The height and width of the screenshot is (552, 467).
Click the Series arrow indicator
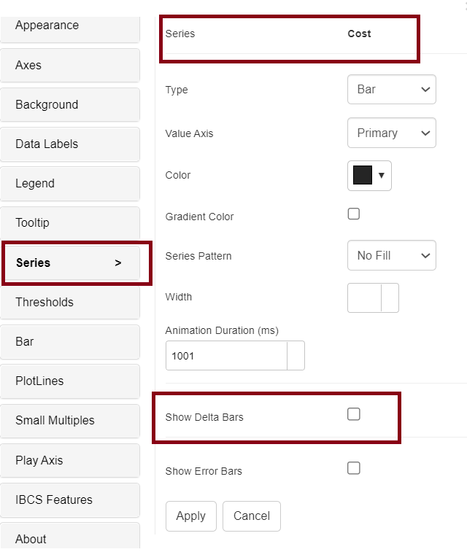tap(118, 263)
